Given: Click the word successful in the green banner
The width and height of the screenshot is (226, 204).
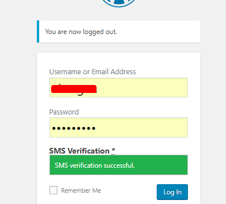Looking at the screenshot, I should [x=119, y=165].
